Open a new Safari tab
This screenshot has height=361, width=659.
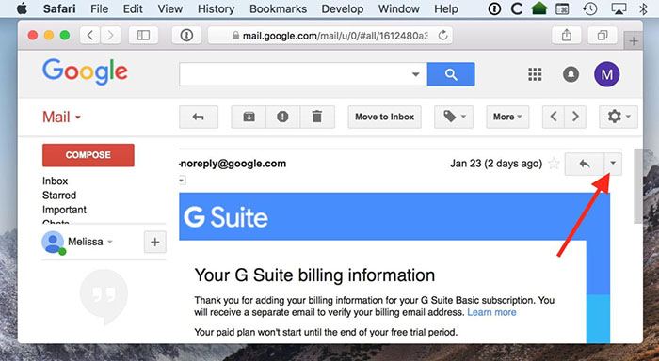tap(634, 41)
